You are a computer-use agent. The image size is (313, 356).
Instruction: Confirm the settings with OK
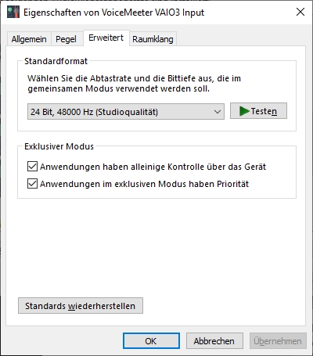(151, 340)
